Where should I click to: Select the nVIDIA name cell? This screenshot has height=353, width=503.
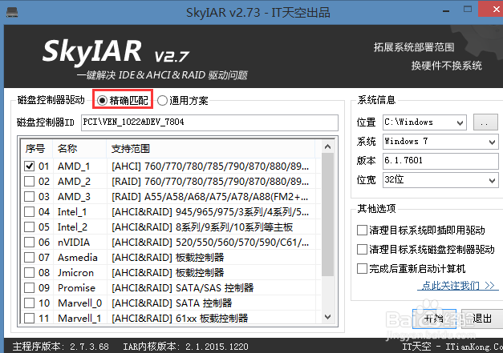tap(74, 243)
